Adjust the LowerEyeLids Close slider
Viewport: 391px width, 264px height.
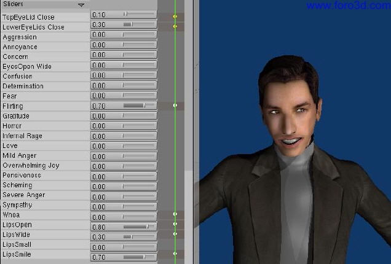pos(124,25)
